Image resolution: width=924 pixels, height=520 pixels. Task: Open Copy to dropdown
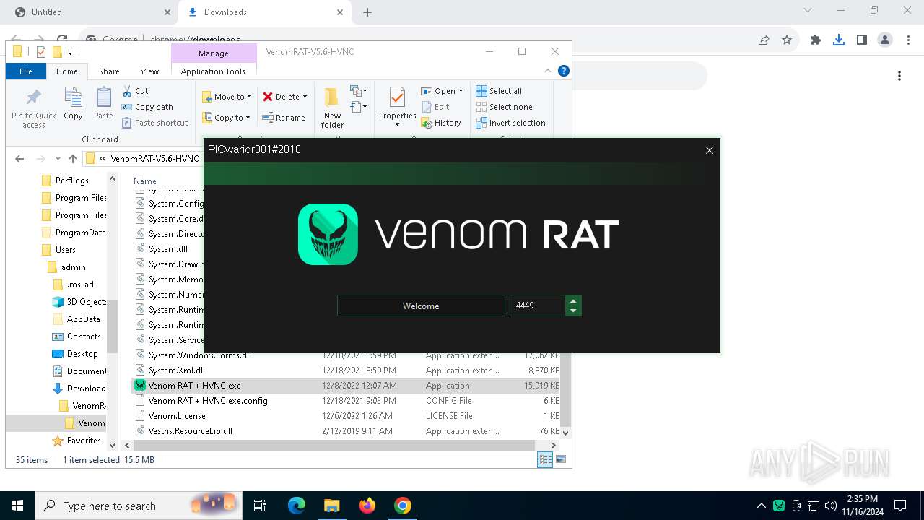pos(226,118)
